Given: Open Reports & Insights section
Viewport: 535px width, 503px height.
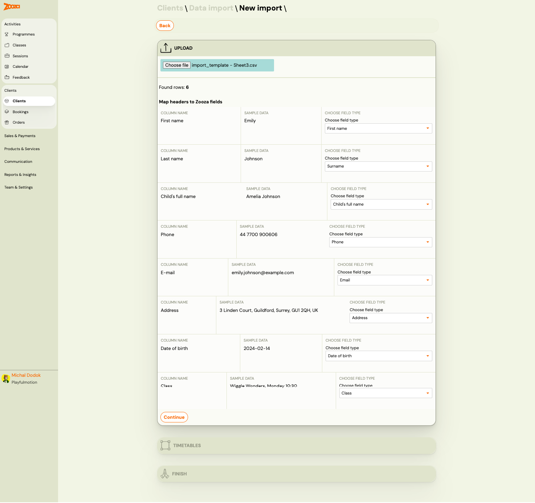Looking at the screenshot, I should click(20, 174).
